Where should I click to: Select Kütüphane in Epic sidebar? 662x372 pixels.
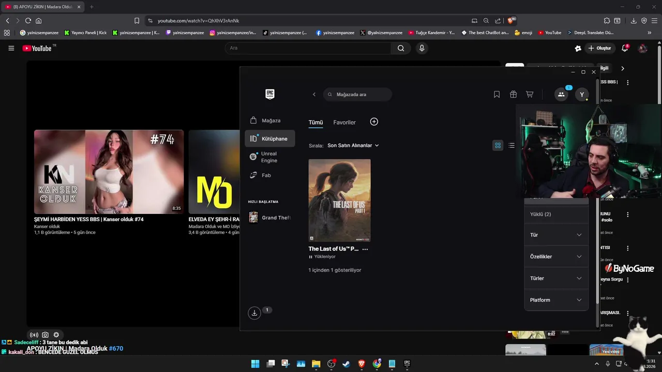(x=270, y=138)
